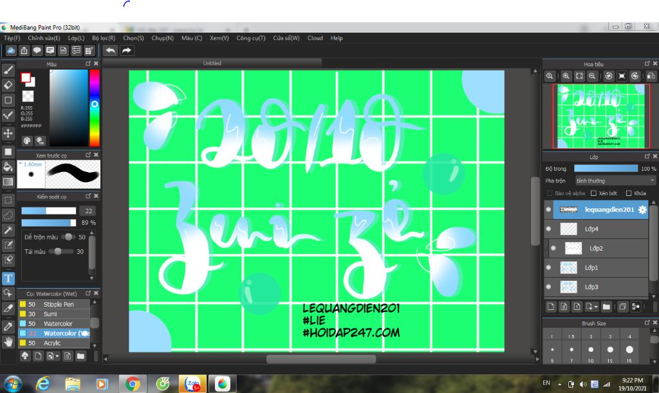Open add-layer type dropdown in layer panel
This screenshot has height=393, width=659.
[592, 307]
